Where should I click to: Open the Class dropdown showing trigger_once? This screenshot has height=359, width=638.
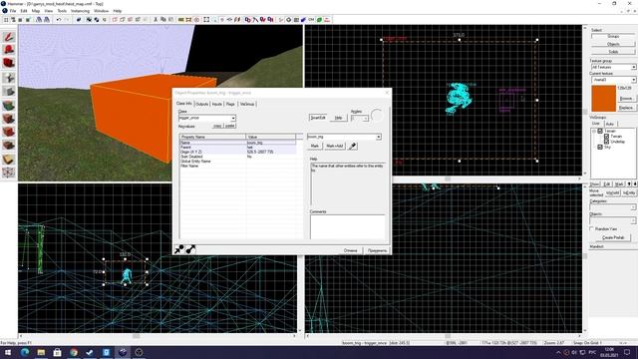pyautogui.click(x=233, y=118)
